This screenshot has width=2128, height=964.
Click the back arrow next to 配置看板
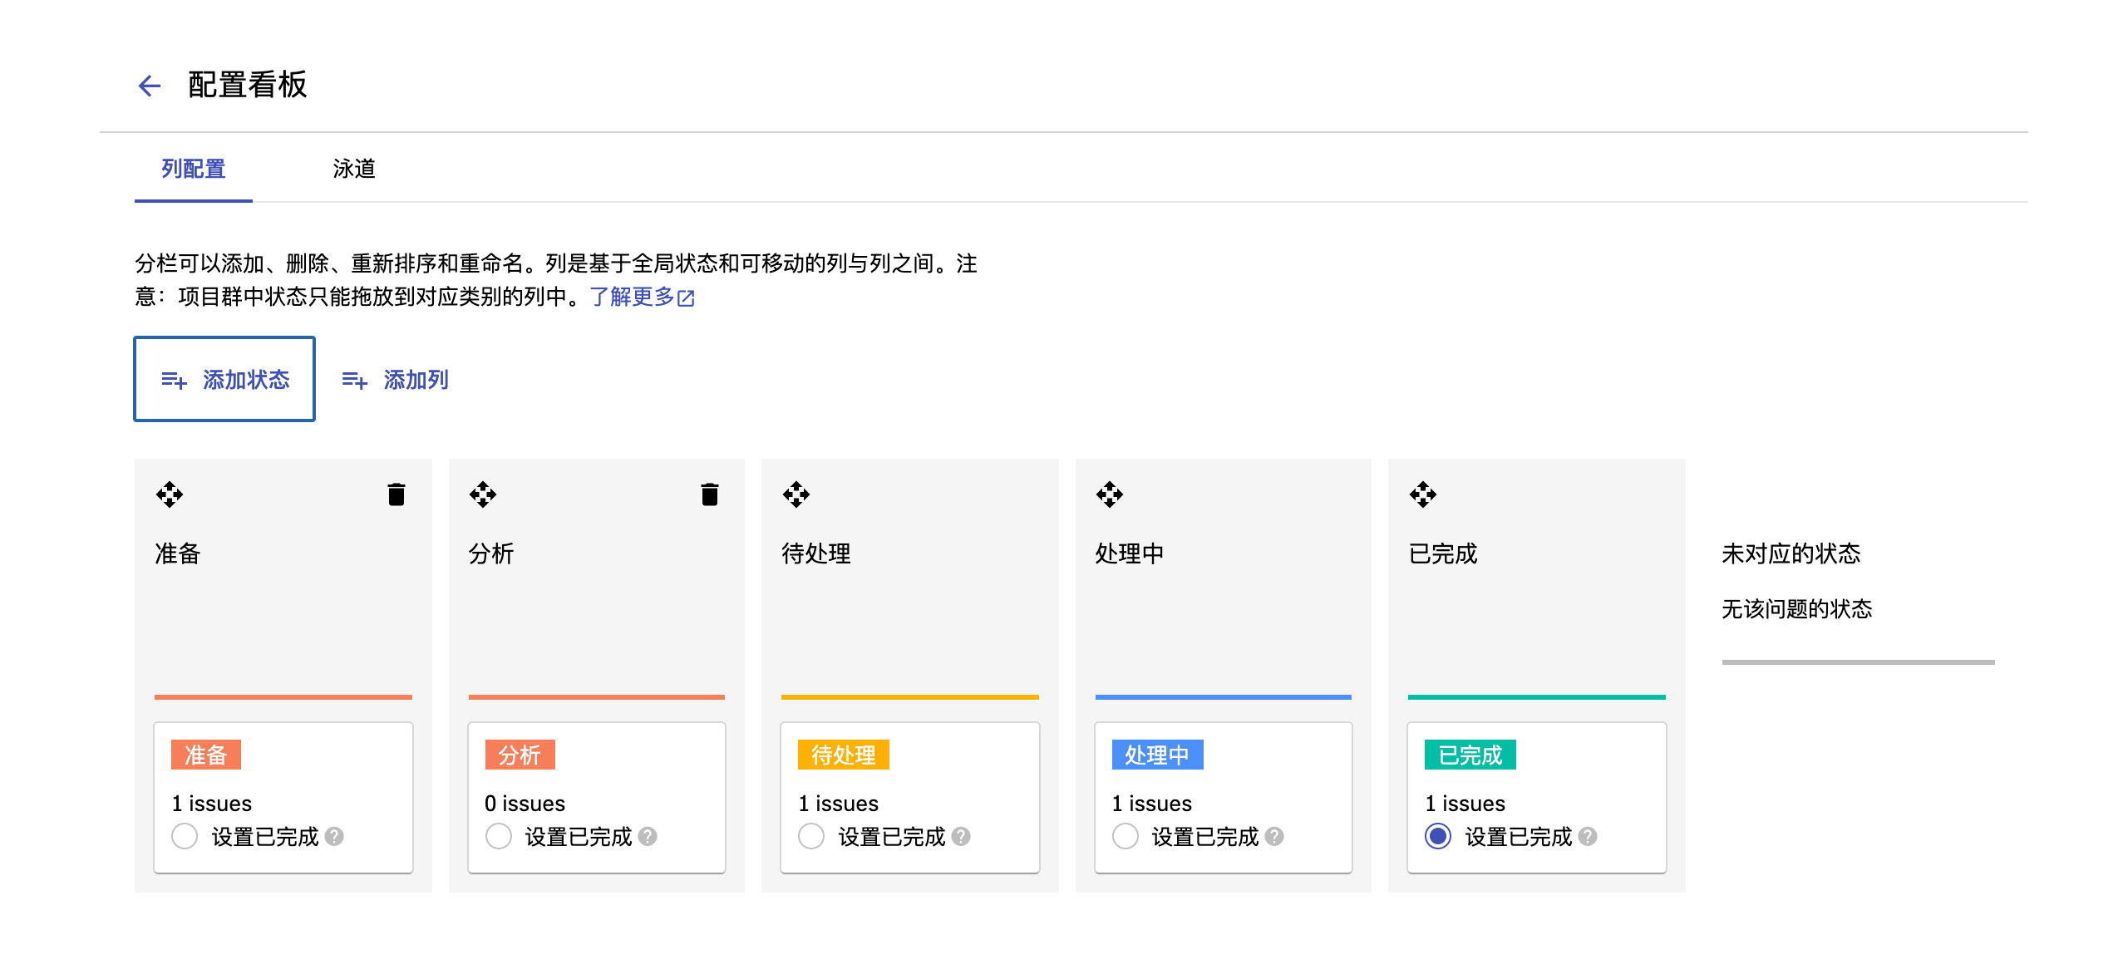150,86
